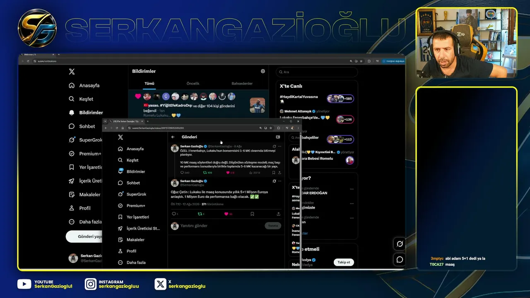Bookmark the Oğuz Çetin post
The height and width of the screenshot is (298, 530).
(x=252, y=214)
